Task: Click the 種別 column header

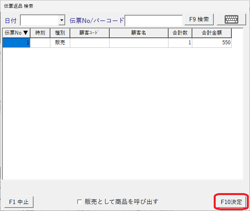Action: pos(60,33)
